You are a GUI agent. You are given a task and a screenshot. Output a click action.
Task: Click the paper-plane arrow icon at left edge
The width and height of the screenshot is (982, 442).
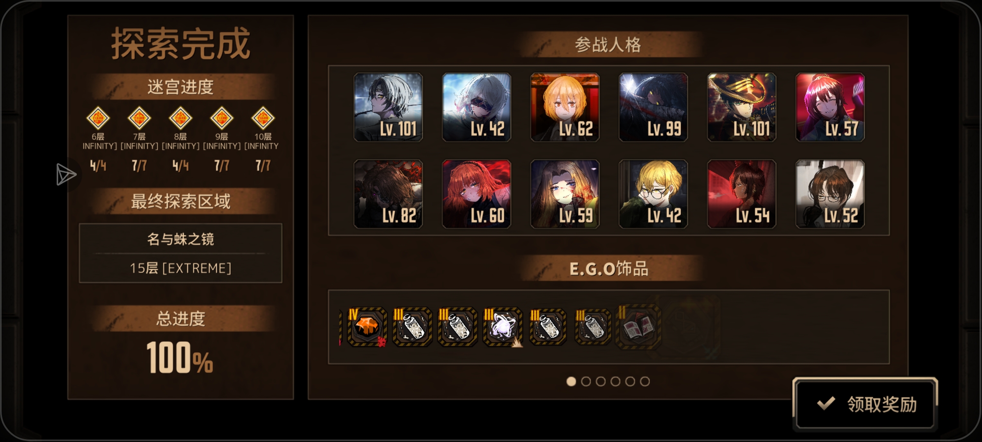coord(66,175)
